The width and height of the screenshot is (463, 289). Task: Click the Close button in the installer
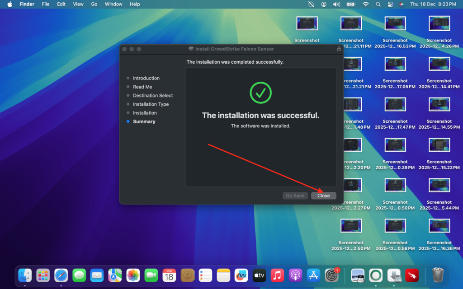[x=323, y=196]
